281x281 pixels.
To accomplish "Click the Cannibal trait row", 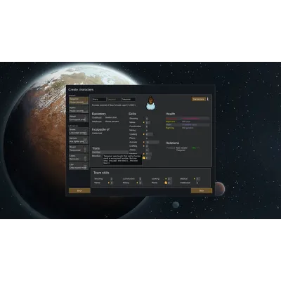I will point(110,152).
